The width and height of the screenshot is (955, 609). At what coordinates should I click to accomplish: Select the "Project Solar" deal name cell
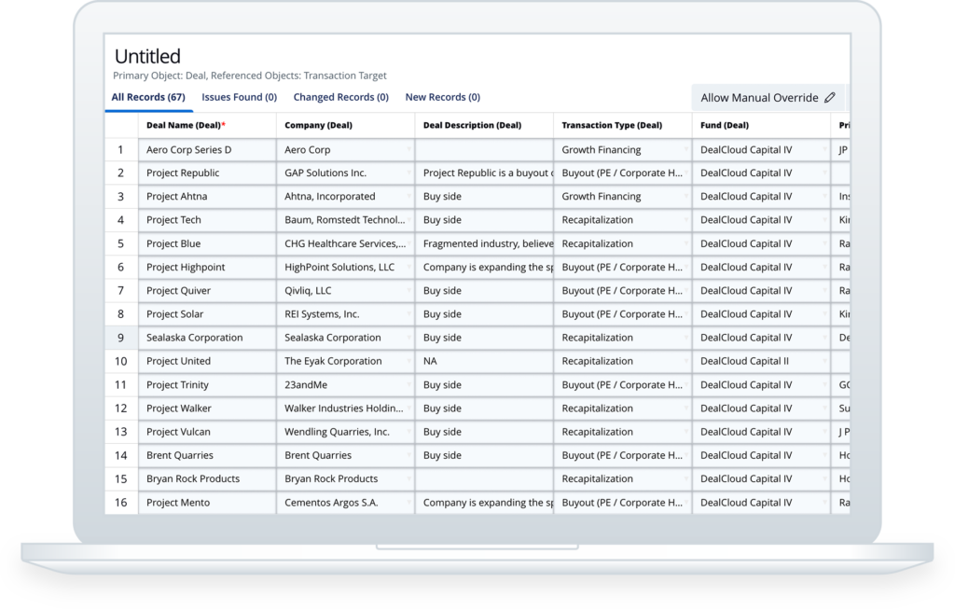click(x=207, y=314)
